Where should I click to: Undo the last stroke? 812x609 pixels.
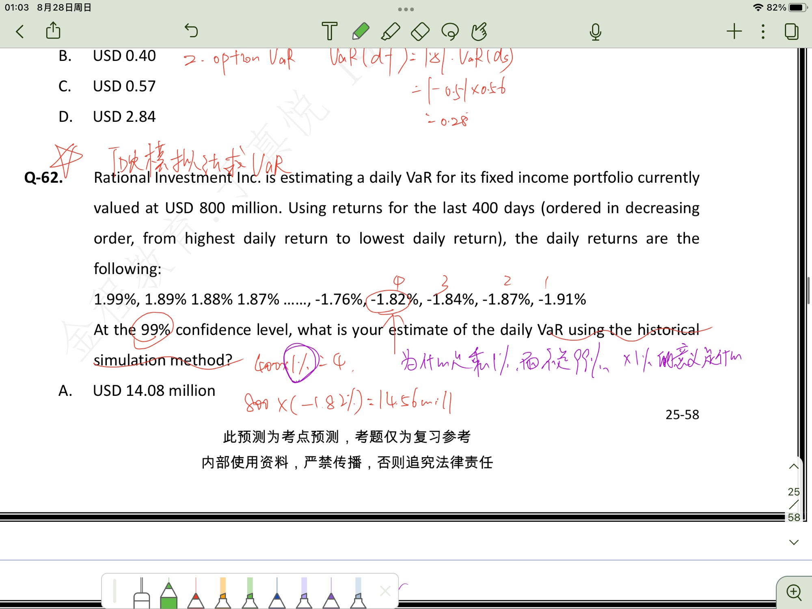pyautogui.click(x=191, y=30)
